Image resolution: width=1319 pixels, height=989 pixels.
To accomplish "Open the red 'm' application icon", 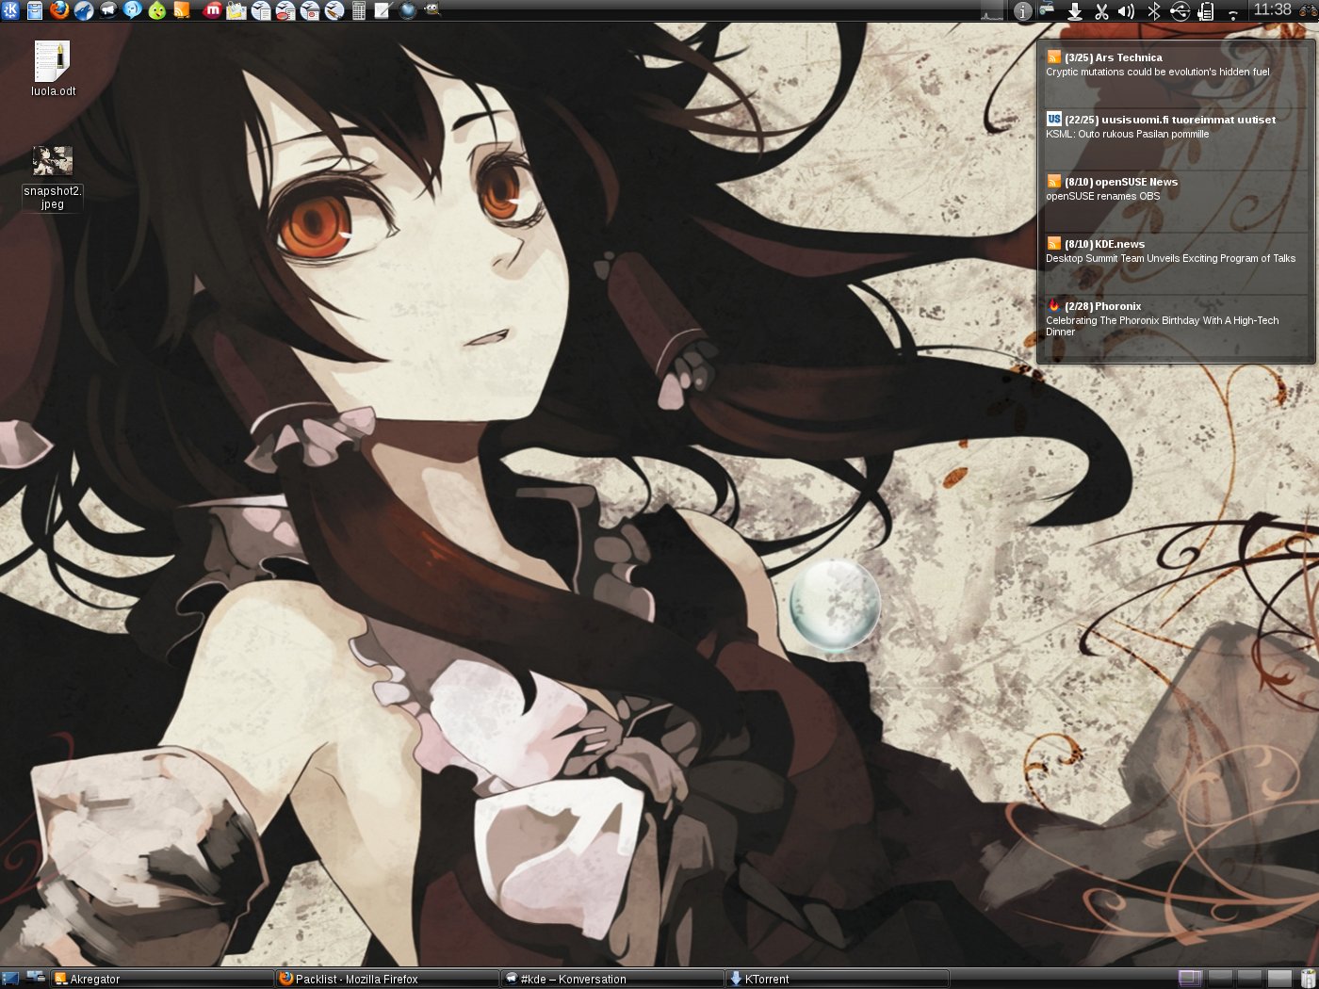I will pos(213,10).
